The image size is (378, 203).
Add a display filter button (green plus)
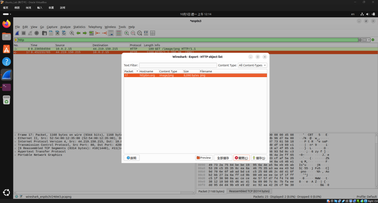pyautogui.click(x=373, y=40)
